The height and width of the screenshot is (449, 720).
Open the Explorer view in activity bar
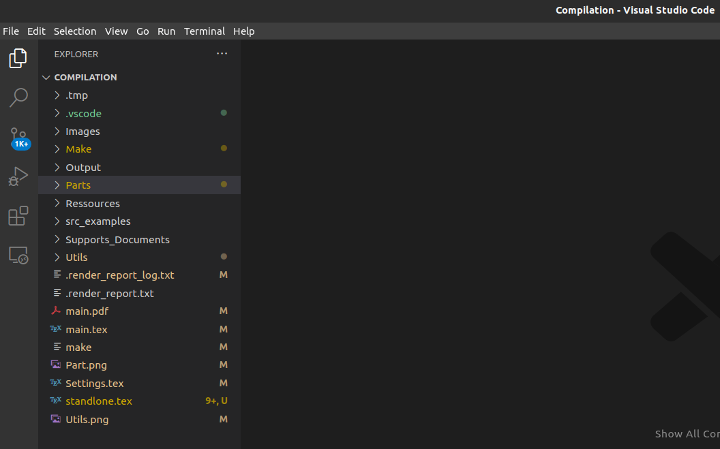pos(18,58)
